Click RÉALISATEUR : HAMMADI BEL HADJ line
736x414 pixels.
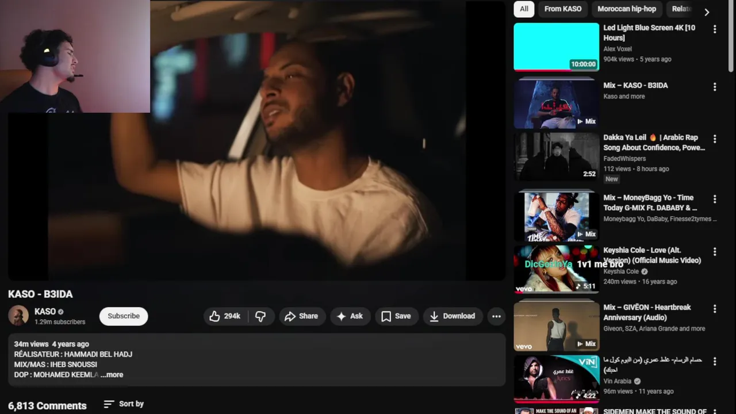point(73,354)
